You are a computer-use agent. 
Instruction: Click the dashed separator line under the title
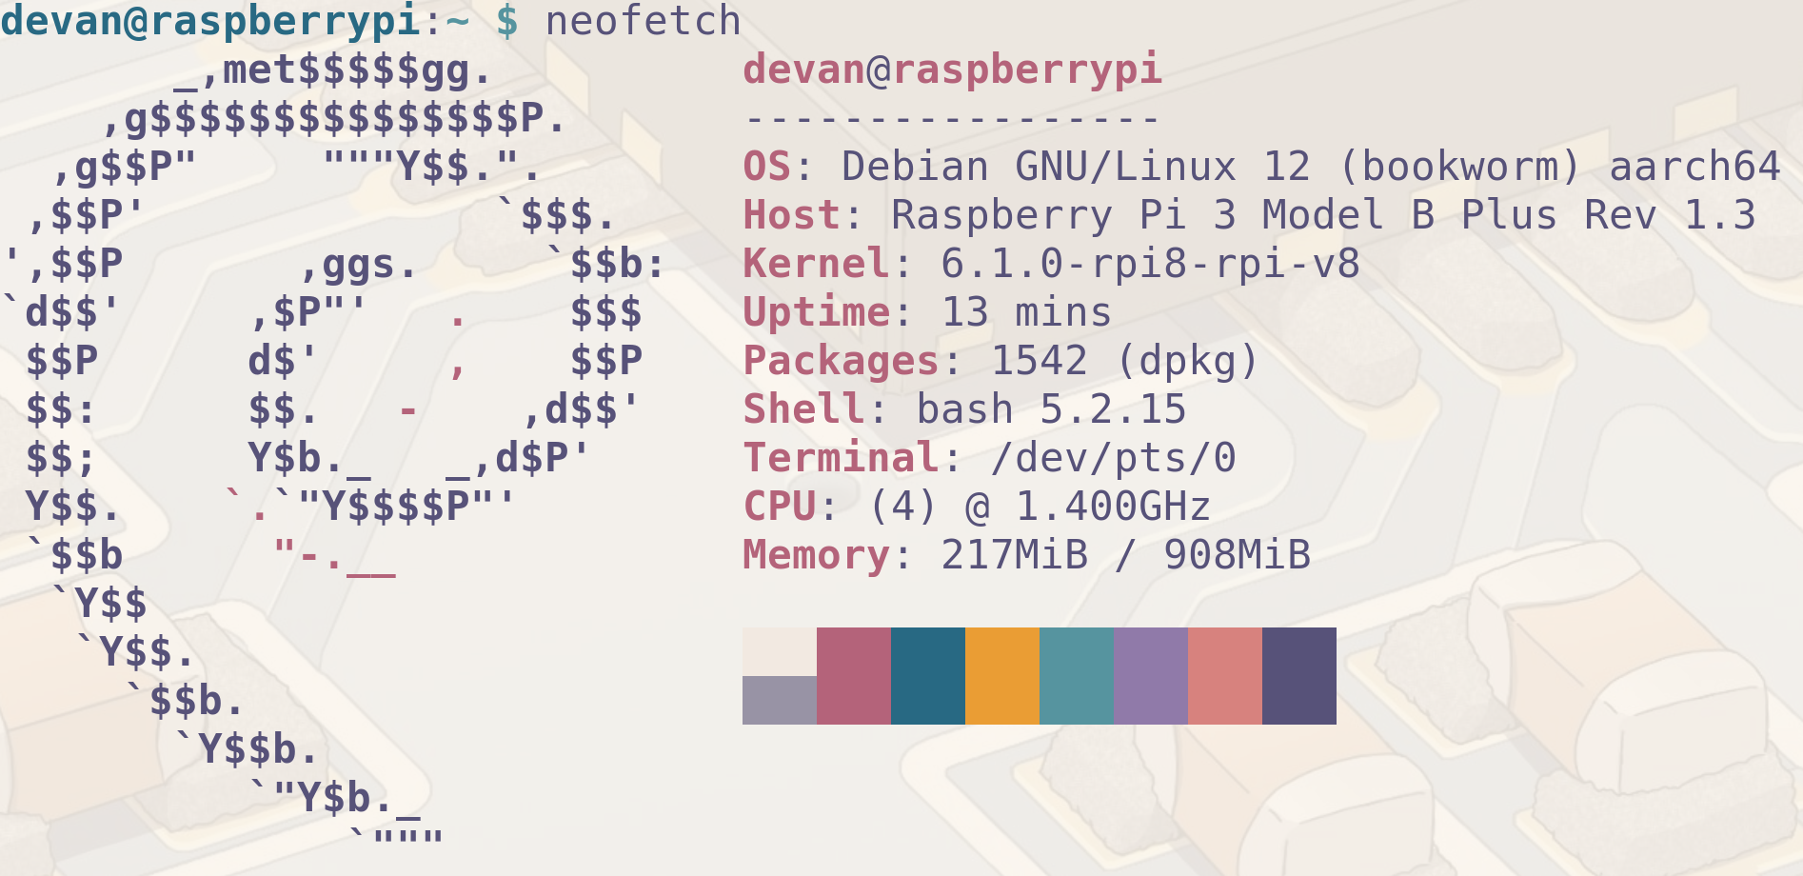pyautogui.click(x=952, y=120)
